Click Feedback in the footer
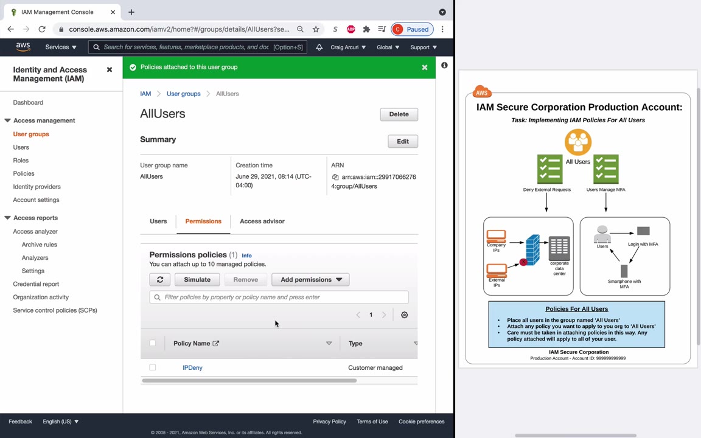The image size is (701, 438). click(x=20, y=422)
